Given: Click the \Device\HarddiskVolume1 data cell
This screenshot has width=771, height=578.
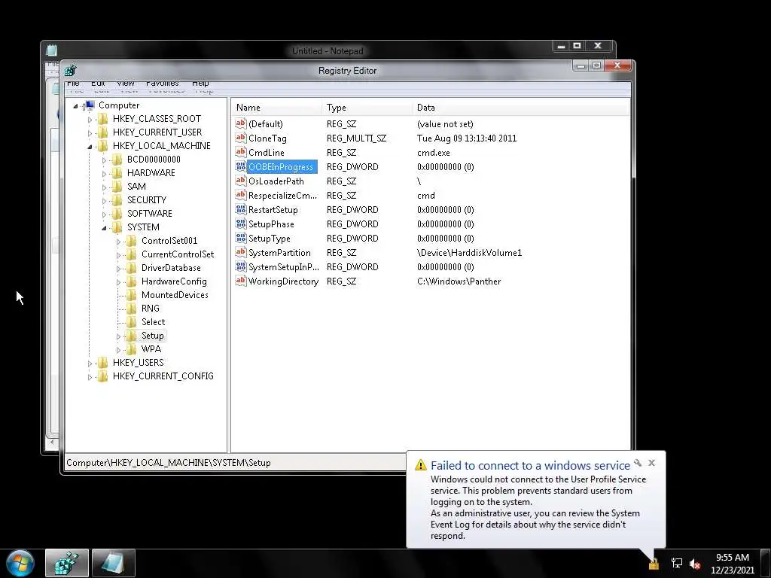Looking at the screenshot, I should (470, 253).
